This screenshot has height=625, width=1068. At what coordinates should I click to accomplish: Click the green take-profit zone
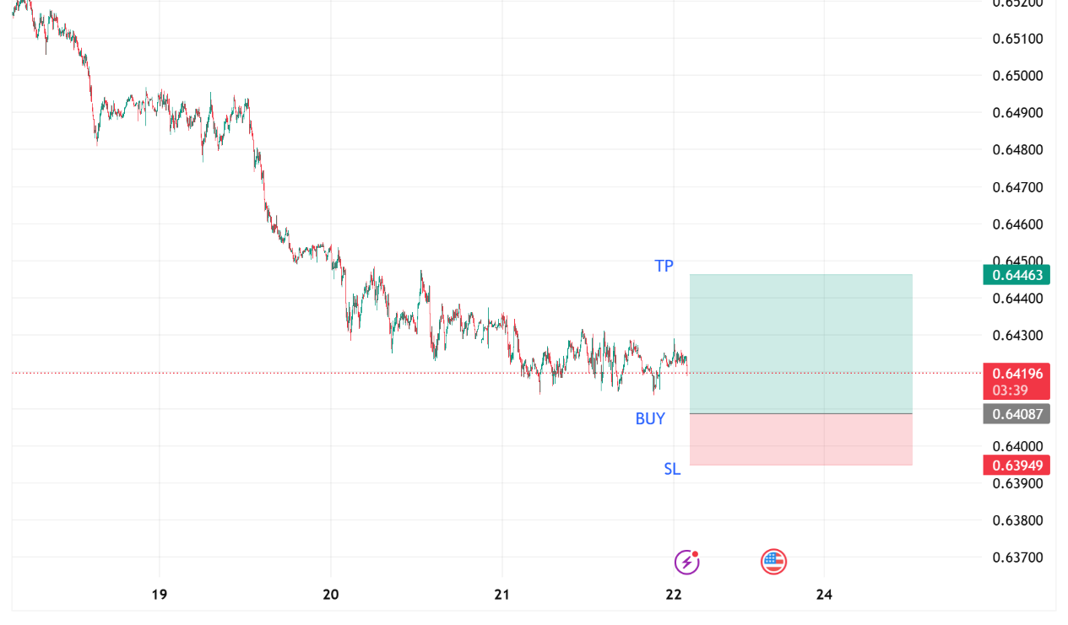(800, 343)
